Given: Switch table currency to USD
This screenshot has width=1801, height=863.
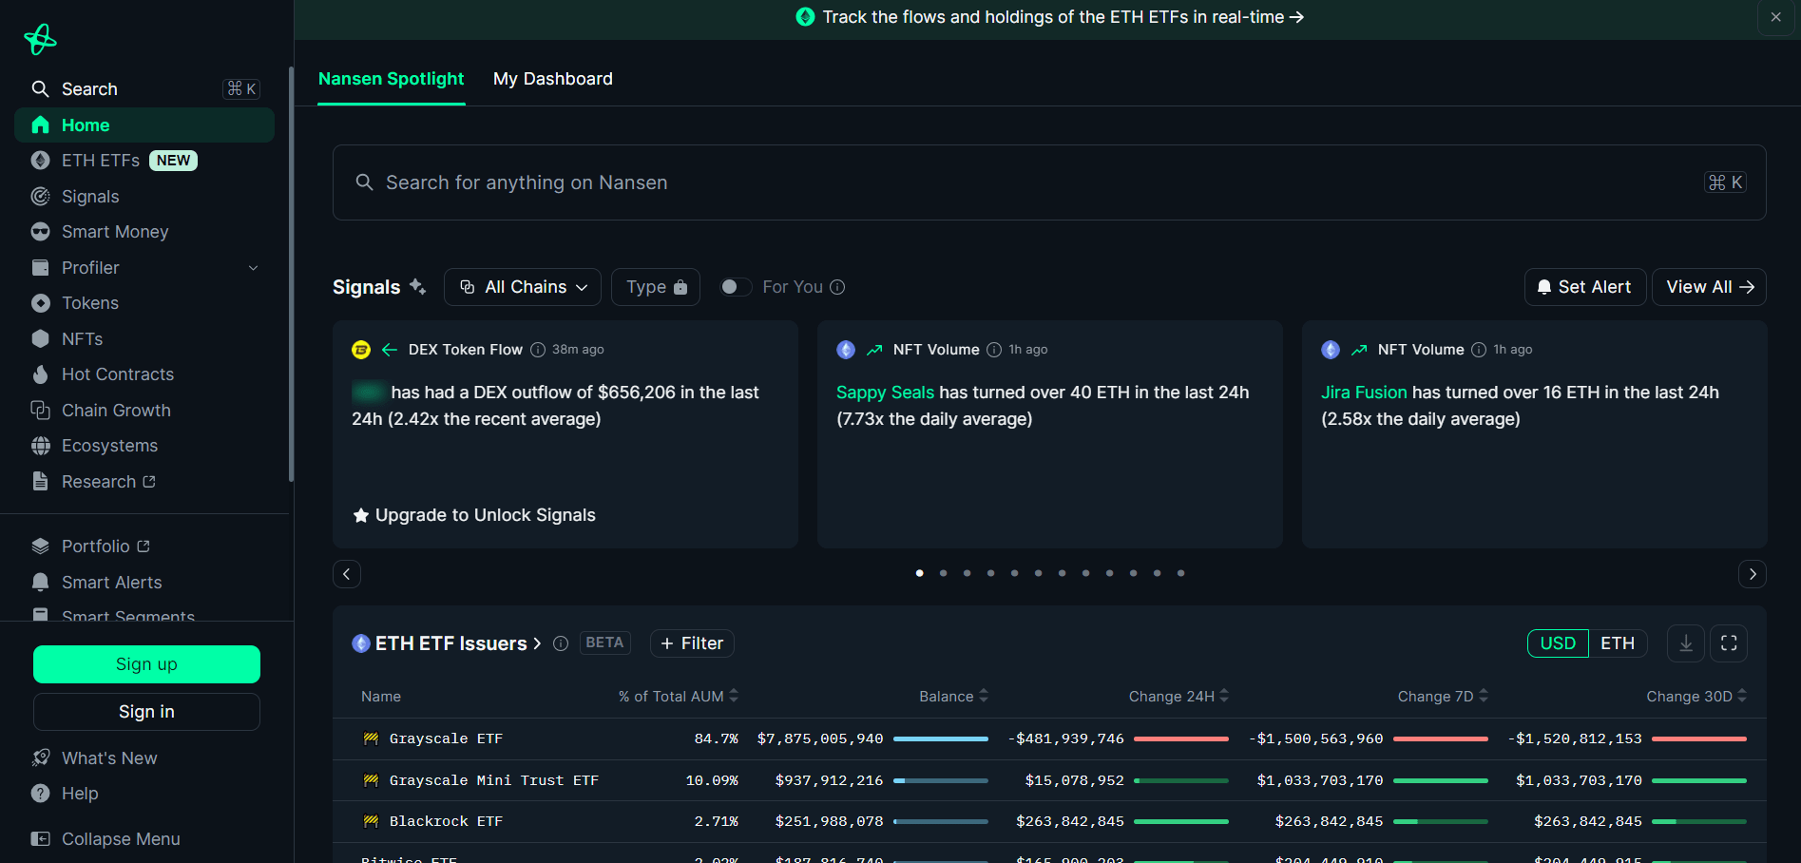Looking at the screenshot, I should click(1558, 643).
